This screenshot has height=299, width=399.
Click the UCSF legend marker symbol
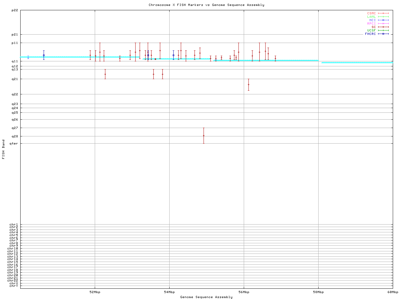(x=383, y=31)
